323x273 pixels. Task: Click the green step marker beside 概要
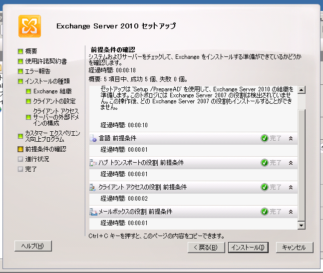coord(20,51)
